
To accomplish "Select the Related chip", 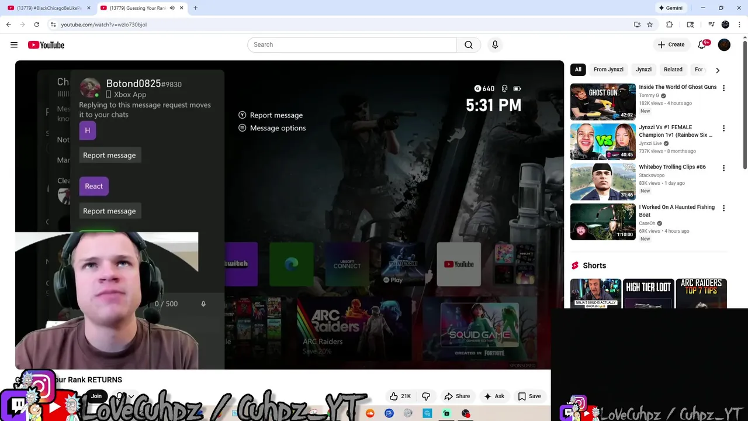I will coord(673,70).
